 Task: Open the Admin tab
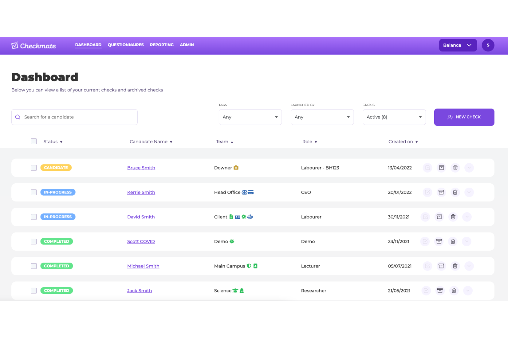click(x=187, y=45)
